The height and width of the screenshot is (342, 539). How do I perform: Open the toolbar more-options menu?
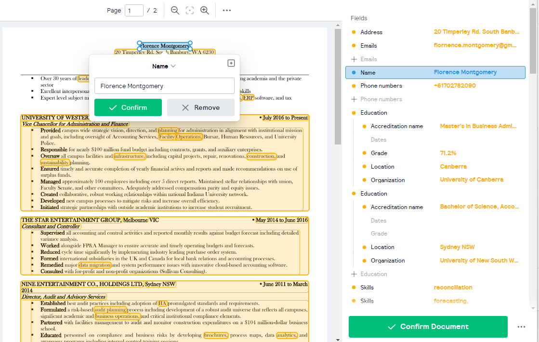226,10
